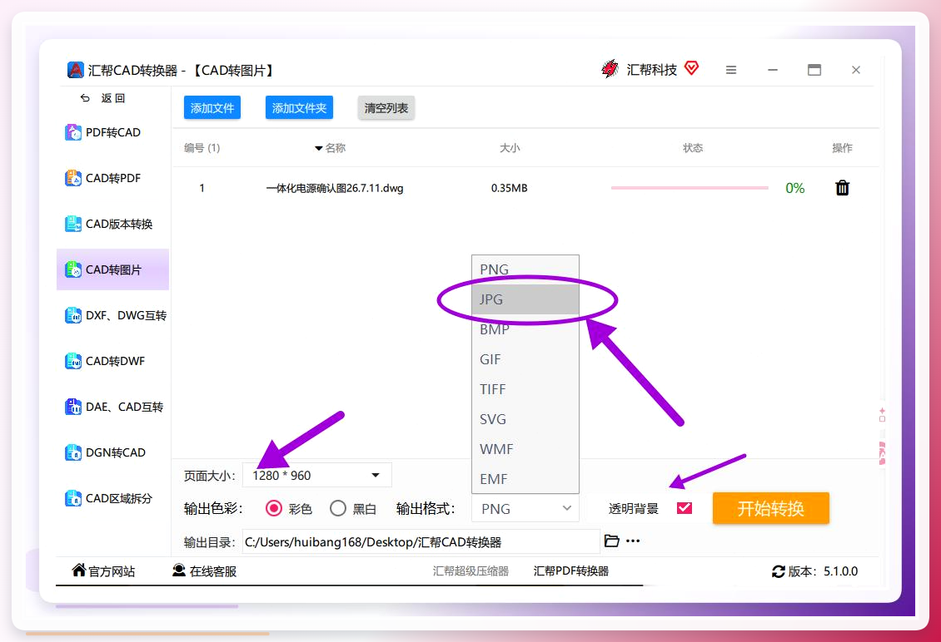Image resolution: width=941 pixels, height=642 pixels.
Task: Open the DGN转CAD sidebar label
Action: 115,452
